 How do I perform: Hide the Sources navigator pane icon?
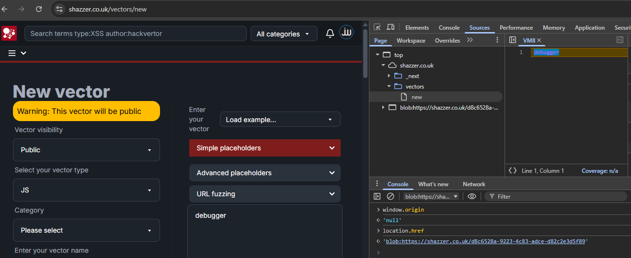(x=513, y=40)
